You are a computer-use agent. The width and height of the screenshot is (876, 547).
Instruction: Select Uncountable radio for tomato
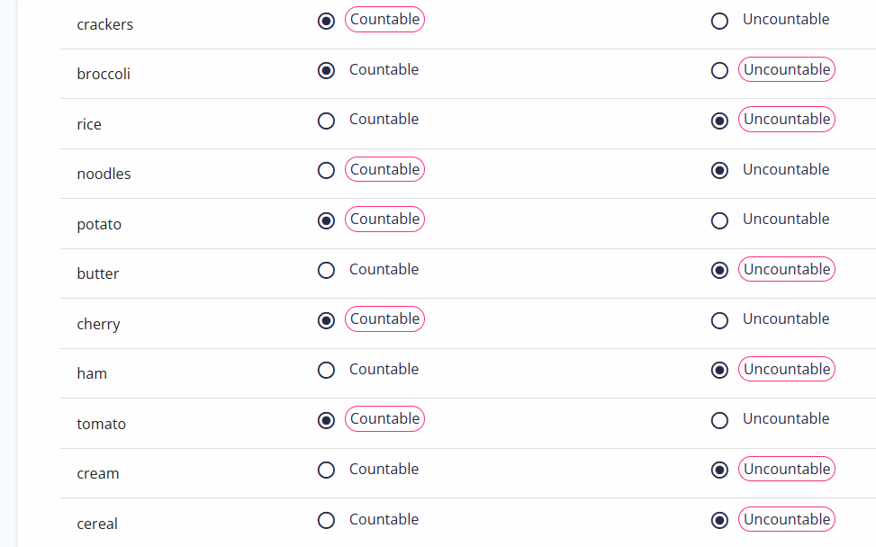point(719,421)
